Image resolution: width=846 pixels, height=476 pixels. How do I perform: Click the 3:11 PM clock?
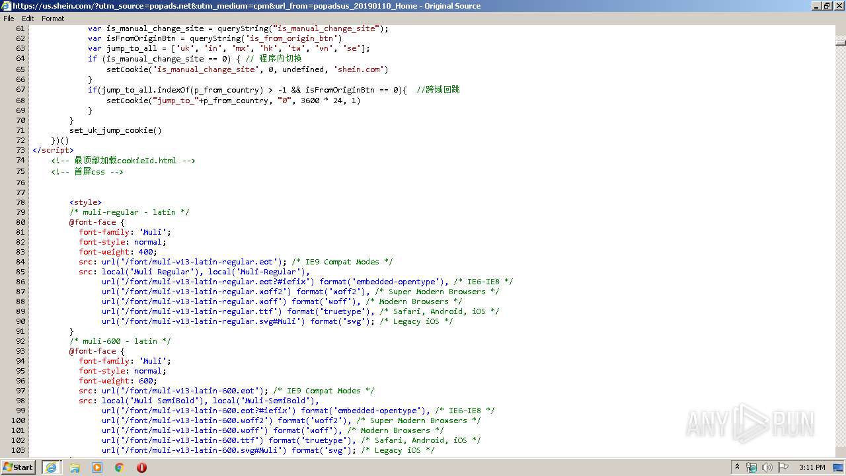[812, 467]
